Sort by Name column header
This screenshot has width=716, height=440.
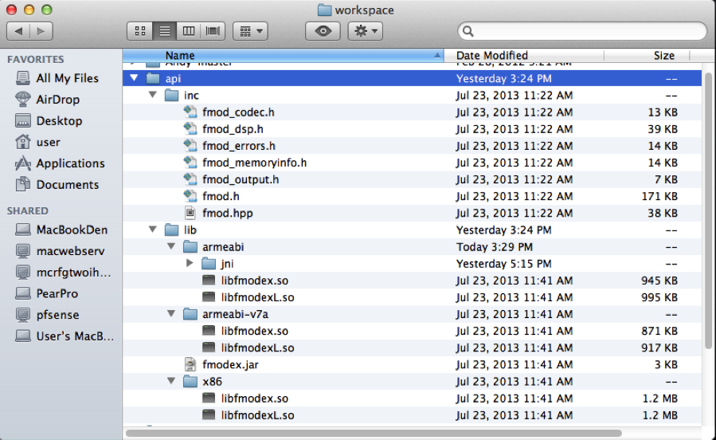coord(283,55)
